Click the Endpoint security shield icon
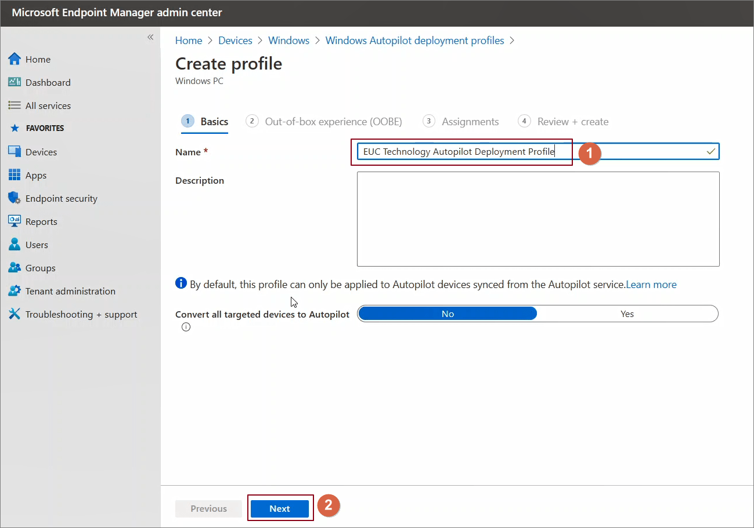This screenshot has height=528, width=754. (15, 198)
